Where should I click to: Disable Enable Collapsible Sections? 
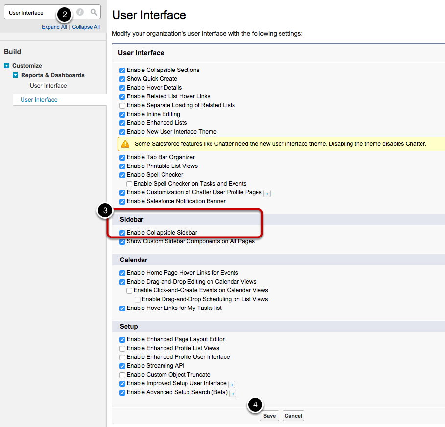pyautogui.click(x=122, y=70)
